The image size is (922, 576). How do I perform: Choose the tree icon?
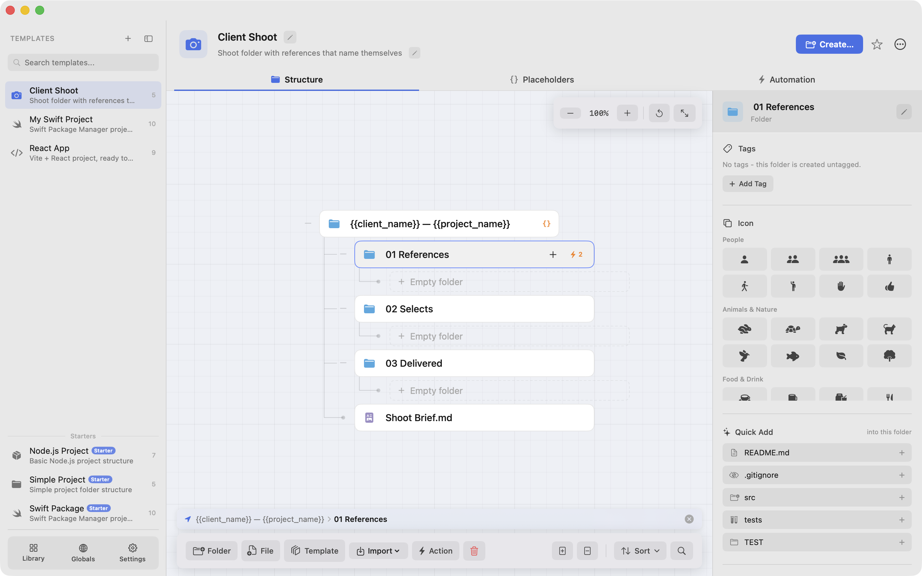tap(889, 356)
